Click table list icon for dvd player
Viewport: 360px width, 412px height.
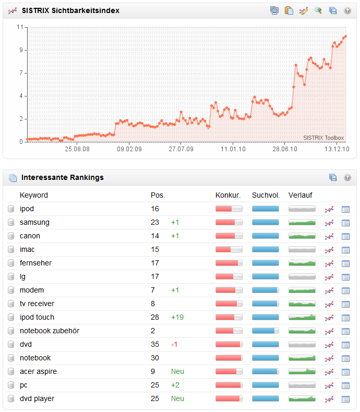tap(345, 399)
